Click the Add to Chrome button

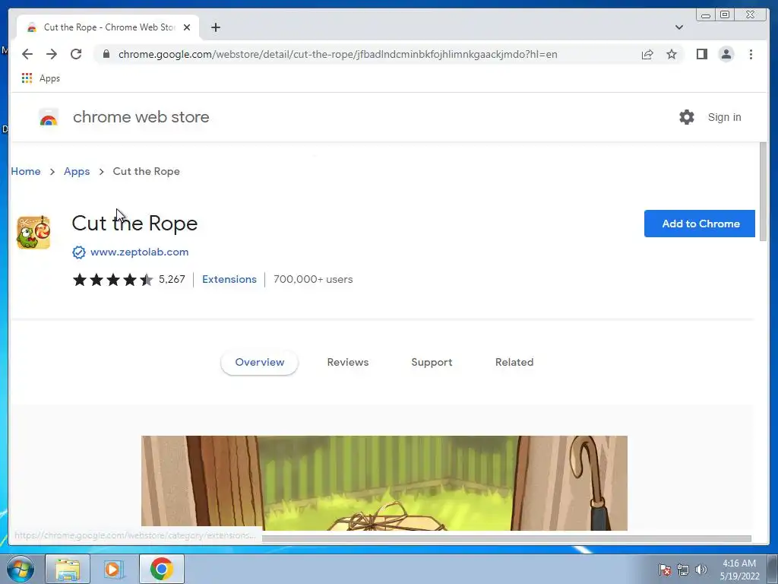click(700, 224)
